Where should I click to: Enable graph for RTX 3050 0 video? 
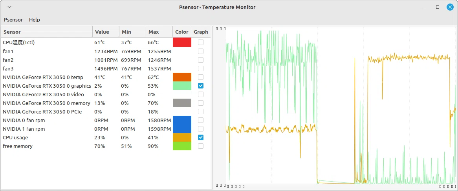coord(201,94)
